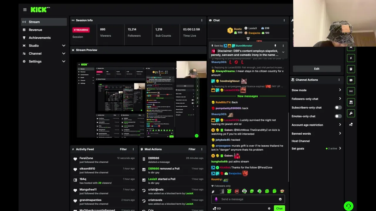Image resolution: width=376 pixels, height=211 pixels.
Task: Click chat bubble icon in right sidebar
Action: pyautogui.click(x=351, y=80)
